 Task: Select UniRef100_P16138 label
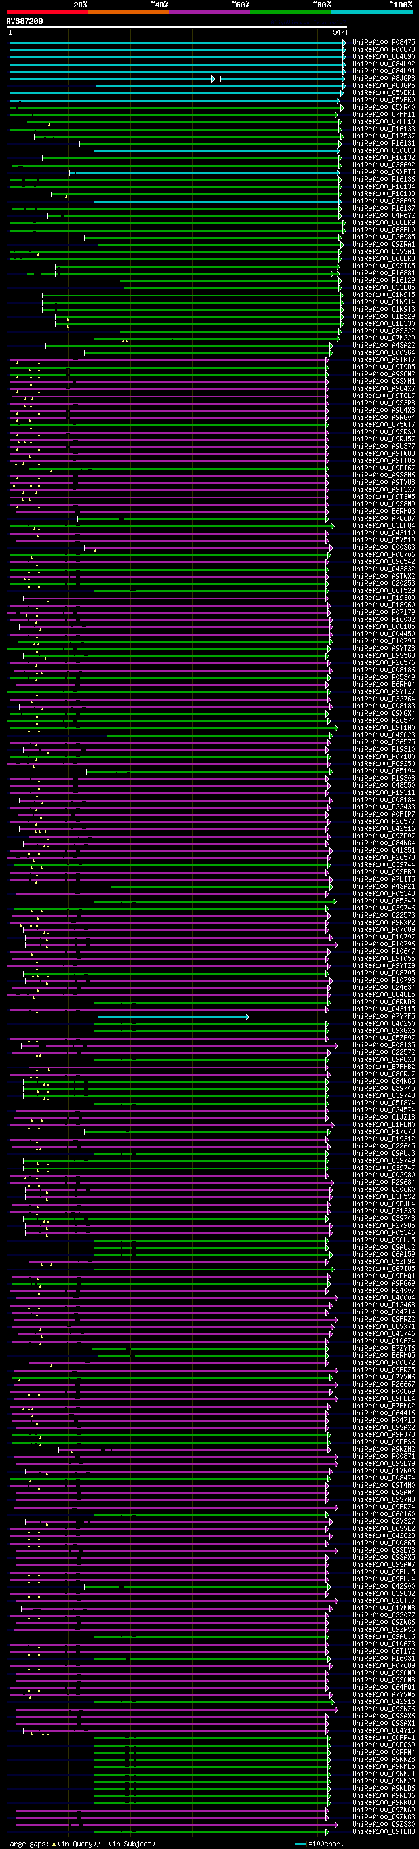pyautogui.click(x=384, y=193)
